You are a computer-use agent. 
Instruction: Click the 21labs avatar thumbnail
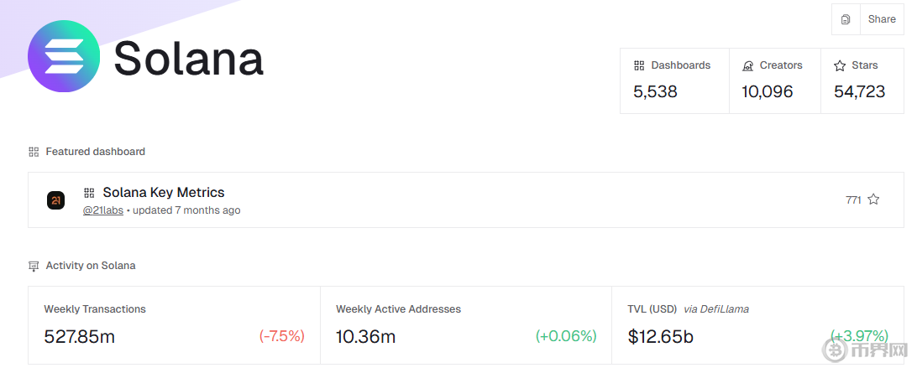(x=55, y=199)
